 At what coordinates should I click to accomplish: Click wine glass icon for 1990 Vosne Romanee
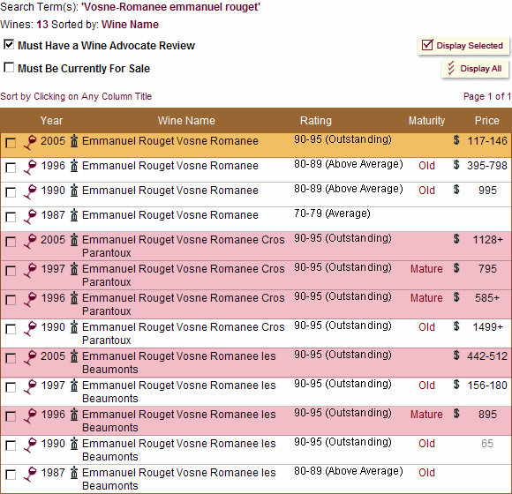click(x=30, y=192)
